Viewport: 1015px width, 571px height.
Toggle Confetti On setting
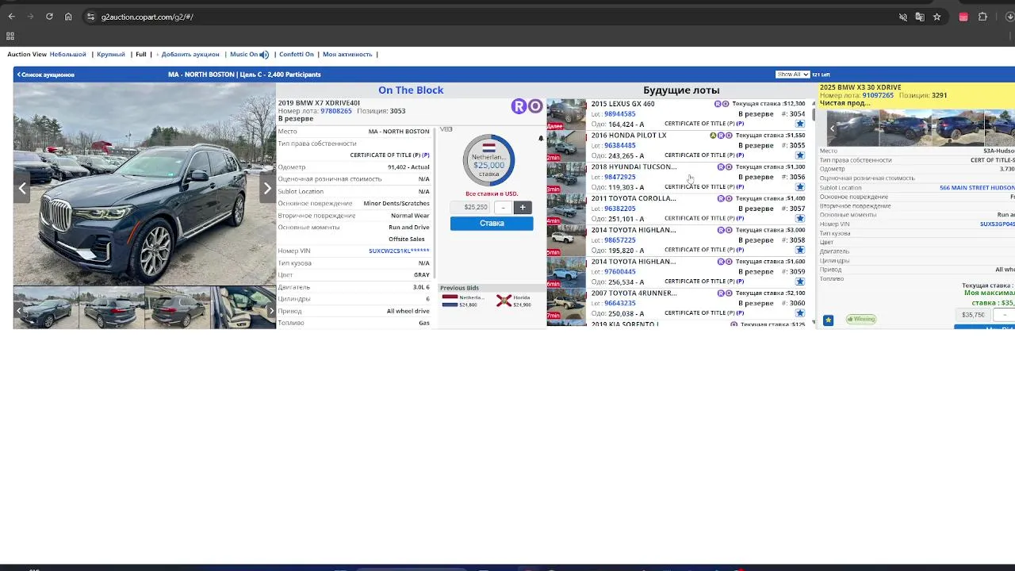click(x=297, y=55)
